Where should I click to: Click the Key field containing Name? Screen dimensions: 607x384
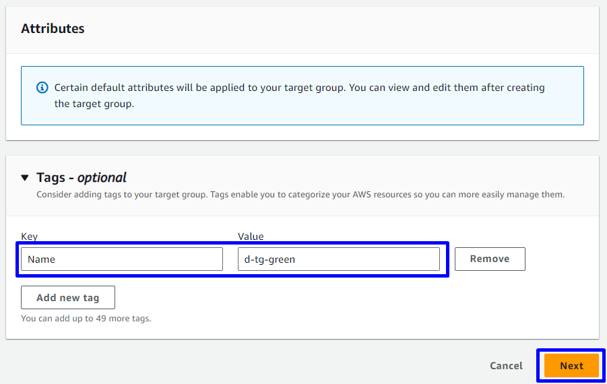pos(121,259)
